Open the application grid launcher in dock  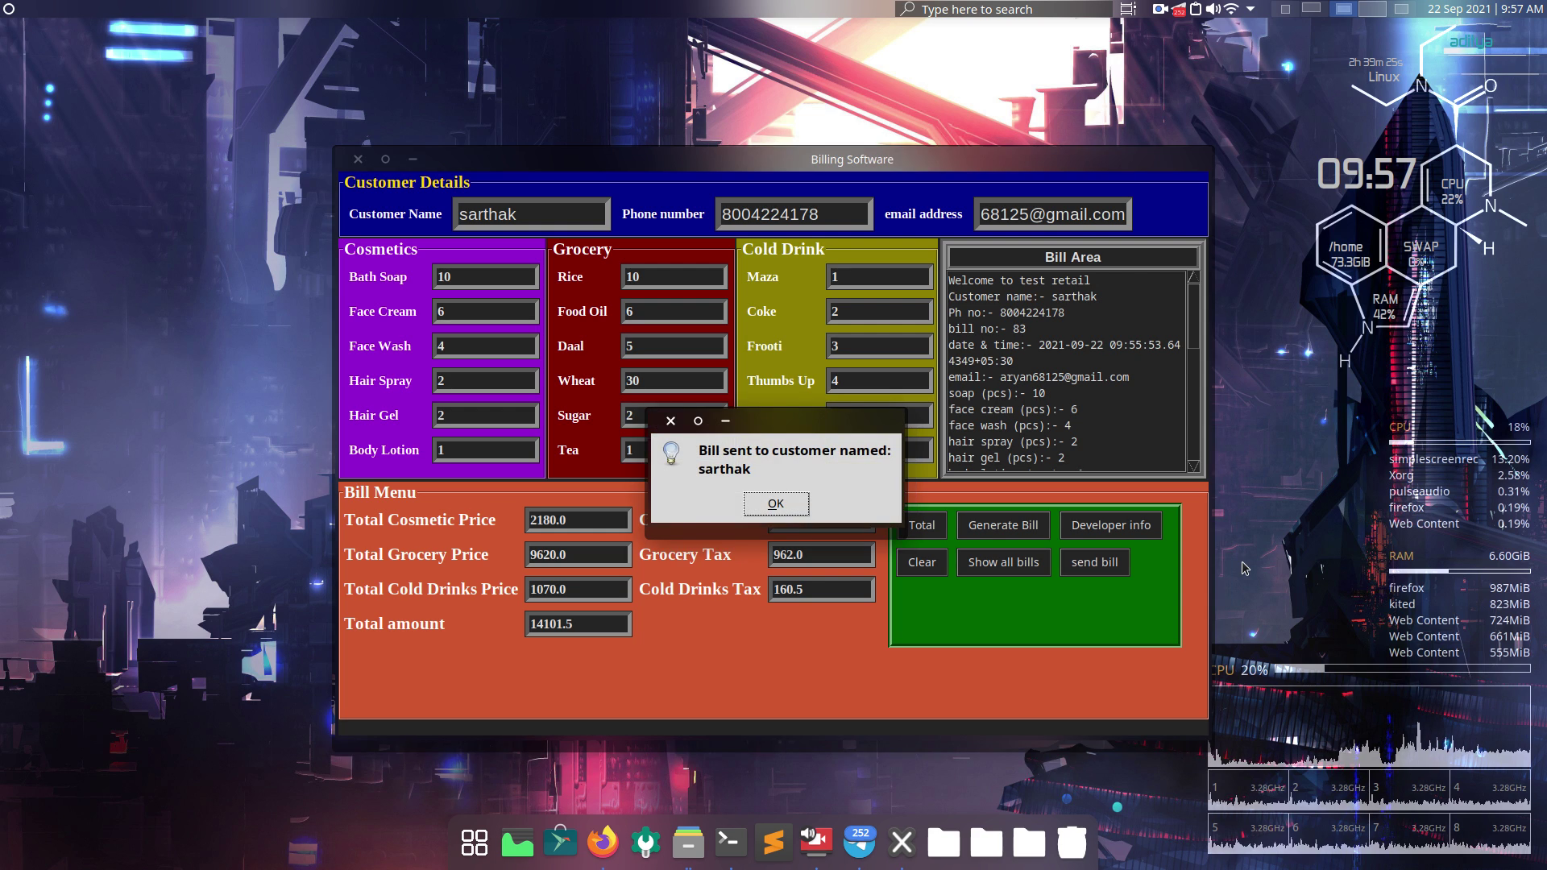click(x=474, y=843)
